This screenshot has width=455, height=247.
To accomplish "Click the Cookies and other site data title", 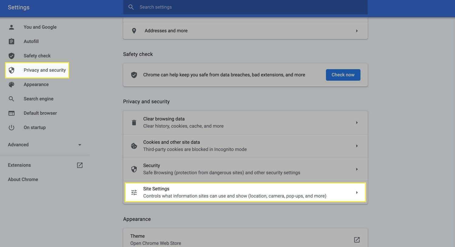I will point(171,142).
